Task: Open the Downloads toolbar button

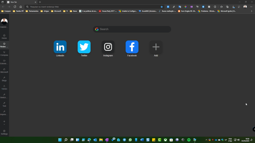Action: pyautogui.click(x=233, y=7)
